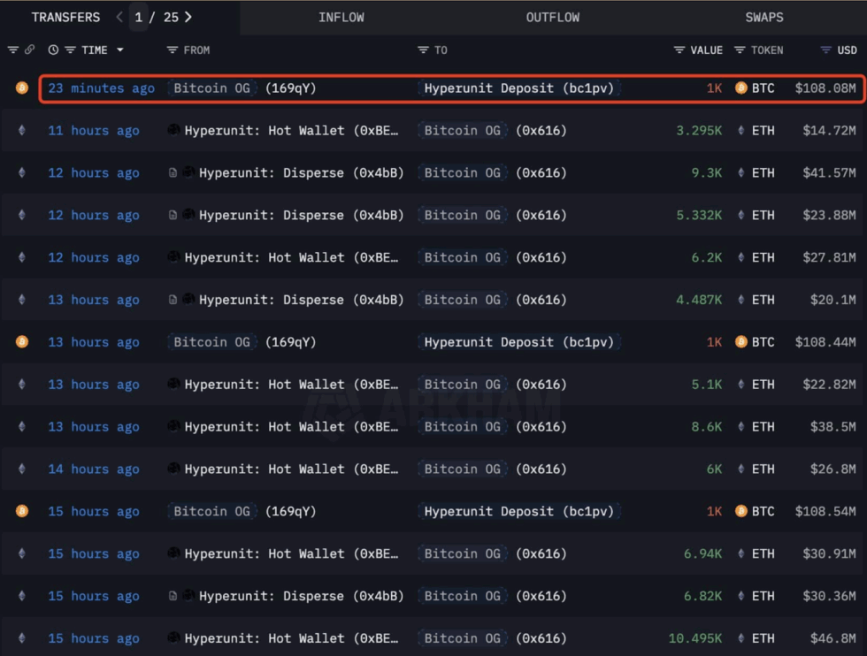This screenshot has height=656, width=867.
Task: Open Hyperunit: Disperse in the $30.36M row
Action: [x=302, y=596]
